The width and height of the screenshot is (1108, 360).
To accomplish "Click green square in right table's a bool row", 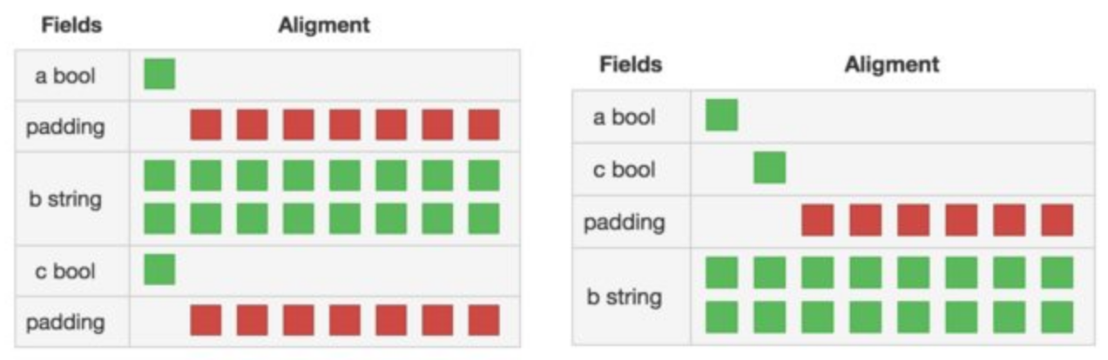I will tap(721, 115).
